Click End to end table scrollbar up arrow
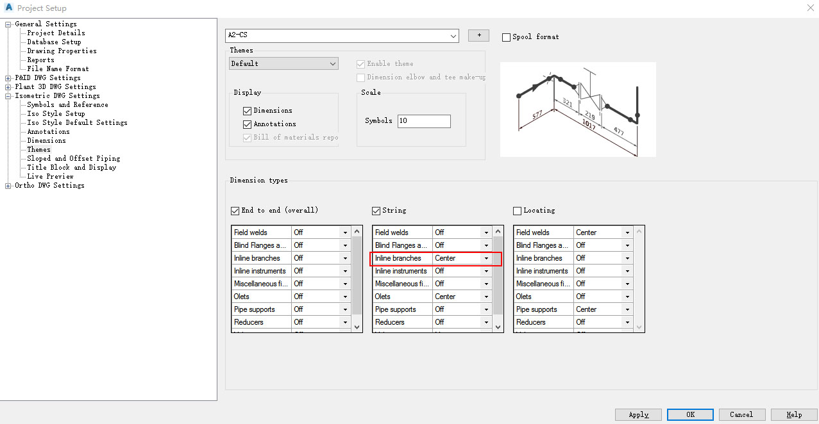Viewport: 819px width, 424px height. [x=357, y=231]
